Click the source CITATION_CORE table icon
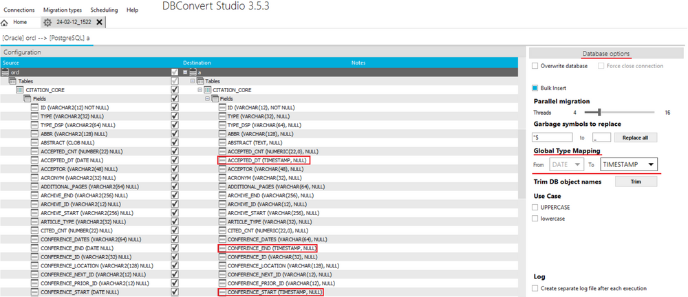Image resolution: width=688 pixels, height=297 pixels. point(20,90)
